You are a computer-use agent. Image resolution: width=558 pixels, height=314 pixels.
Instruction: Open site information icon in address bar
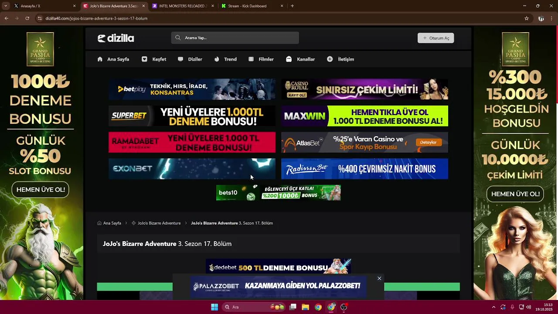(40, 18)
